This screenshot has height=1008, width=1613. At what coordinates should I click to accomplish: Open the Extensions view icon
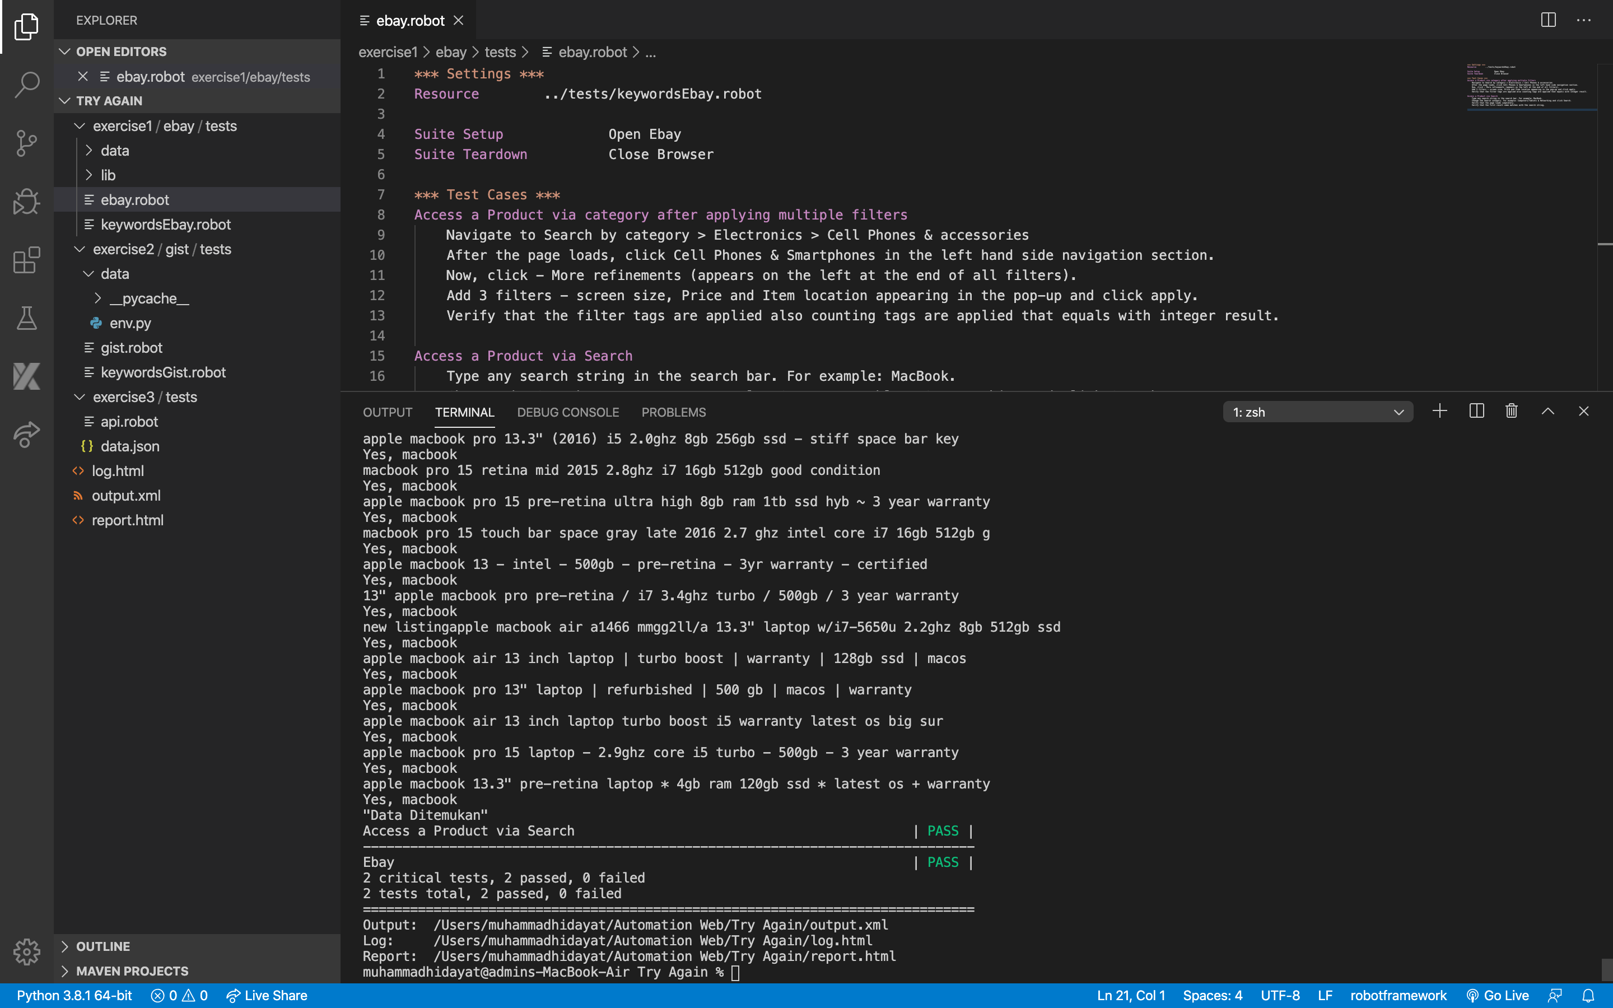[x=27, y=260]
